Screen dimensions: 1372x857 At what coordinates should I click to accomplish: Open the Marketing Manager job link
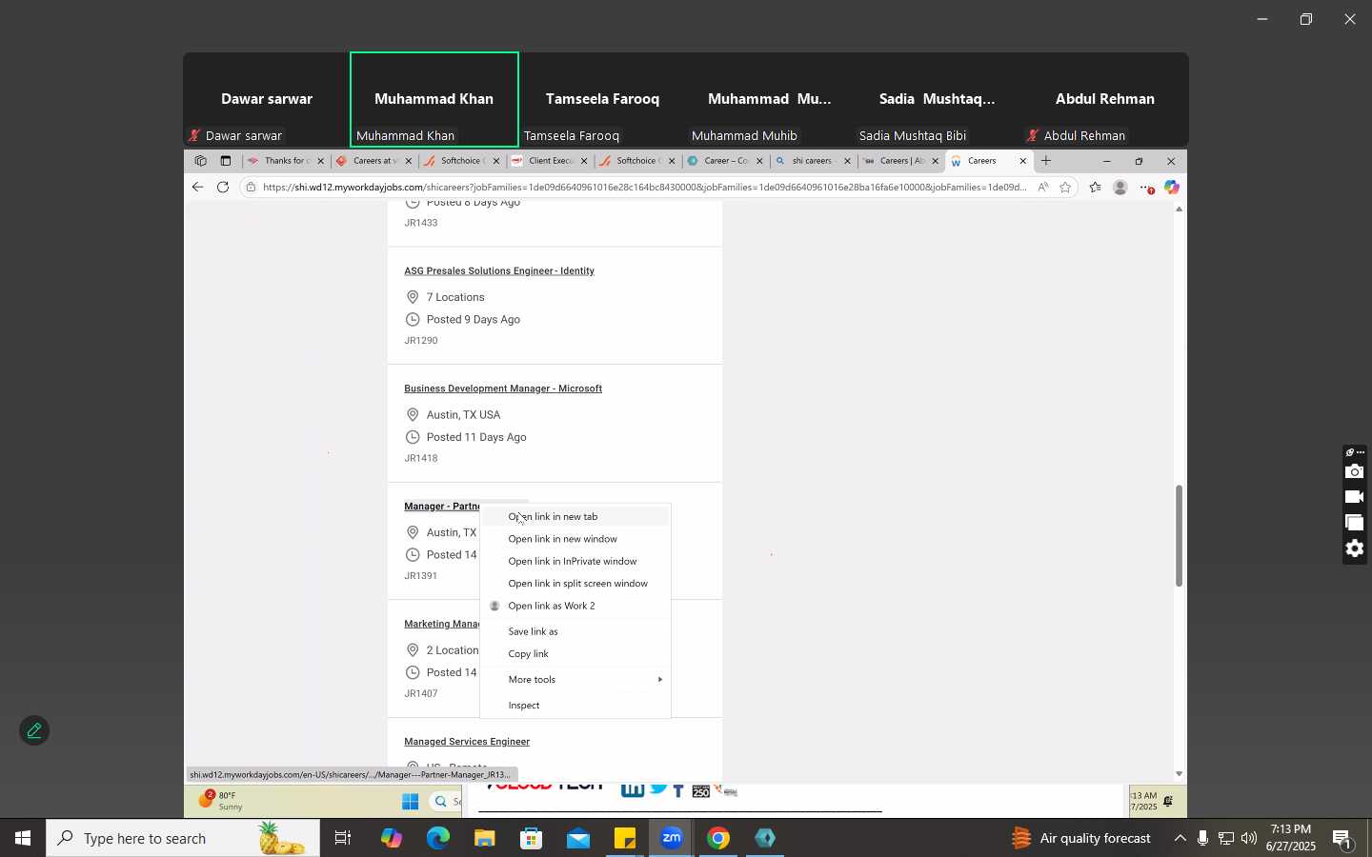pos(442,624)
